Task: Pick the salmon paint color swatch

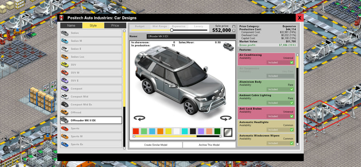Action: coord(209,131)
